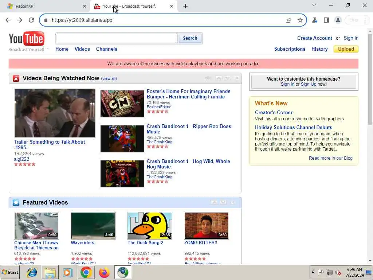Screen dimensions: 373x280
Task: Click the Sign In link in the header
Action: (351, 38)
